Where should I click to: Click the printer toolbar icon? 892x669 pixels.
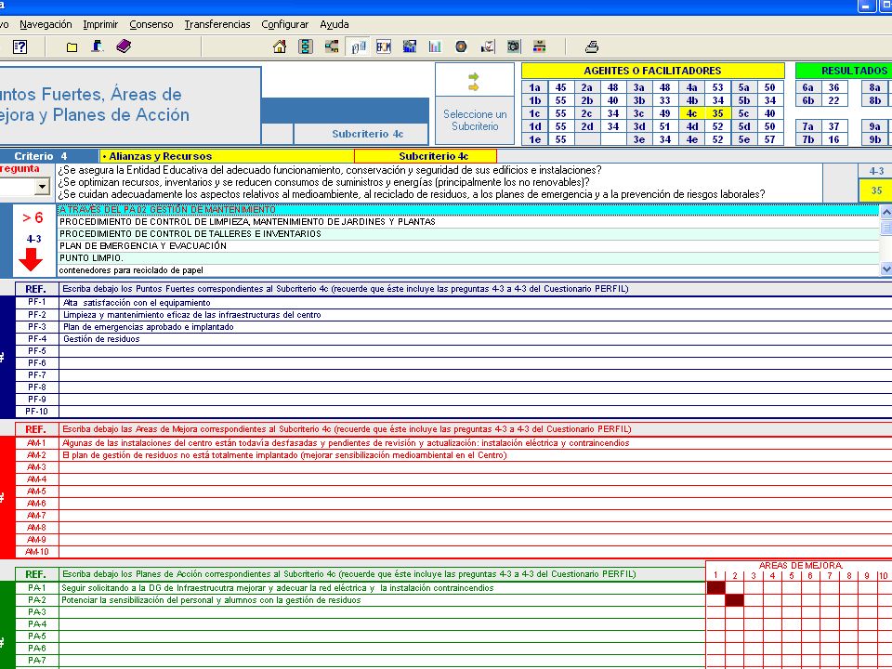[592, 46]
